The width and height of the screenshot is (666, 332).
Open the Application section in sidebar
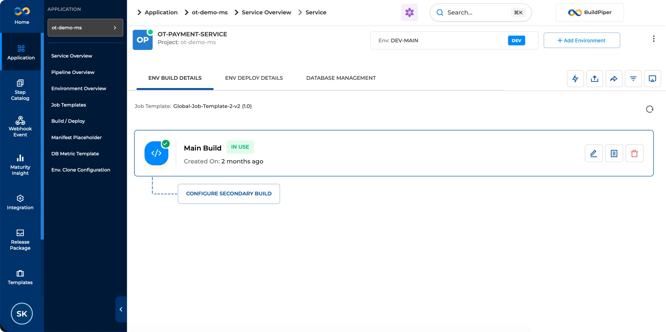click(x=21, y=52)
